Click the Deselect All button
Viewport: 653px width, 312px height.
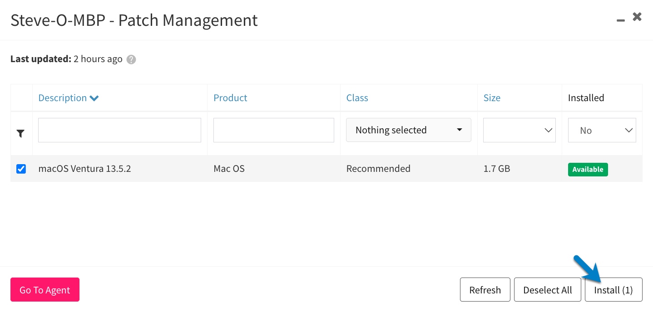pos(548,290)
